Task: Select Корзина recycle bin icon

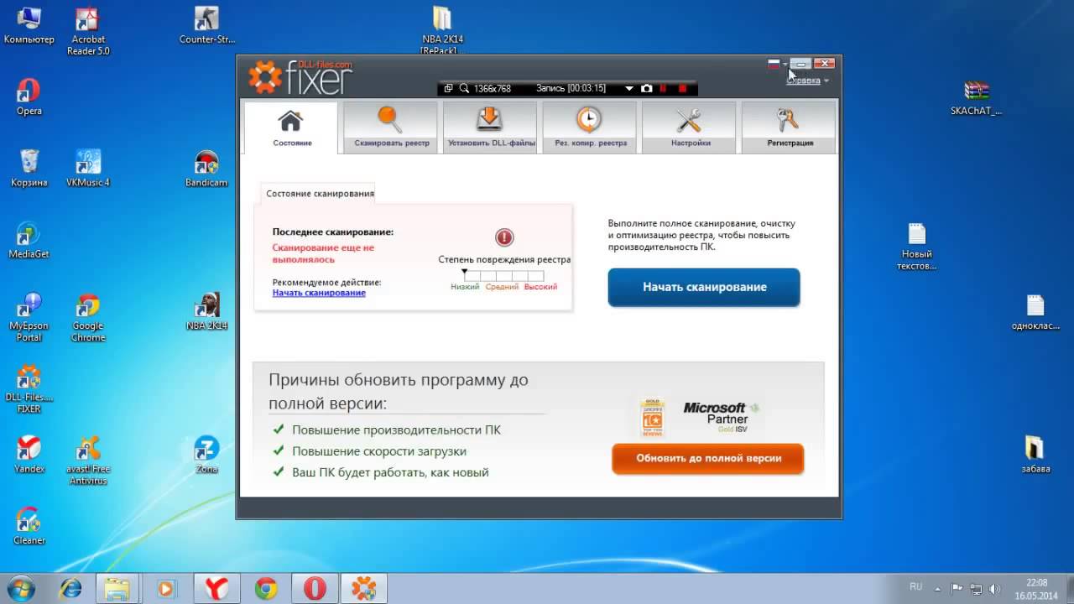Action: click(29, 169)
